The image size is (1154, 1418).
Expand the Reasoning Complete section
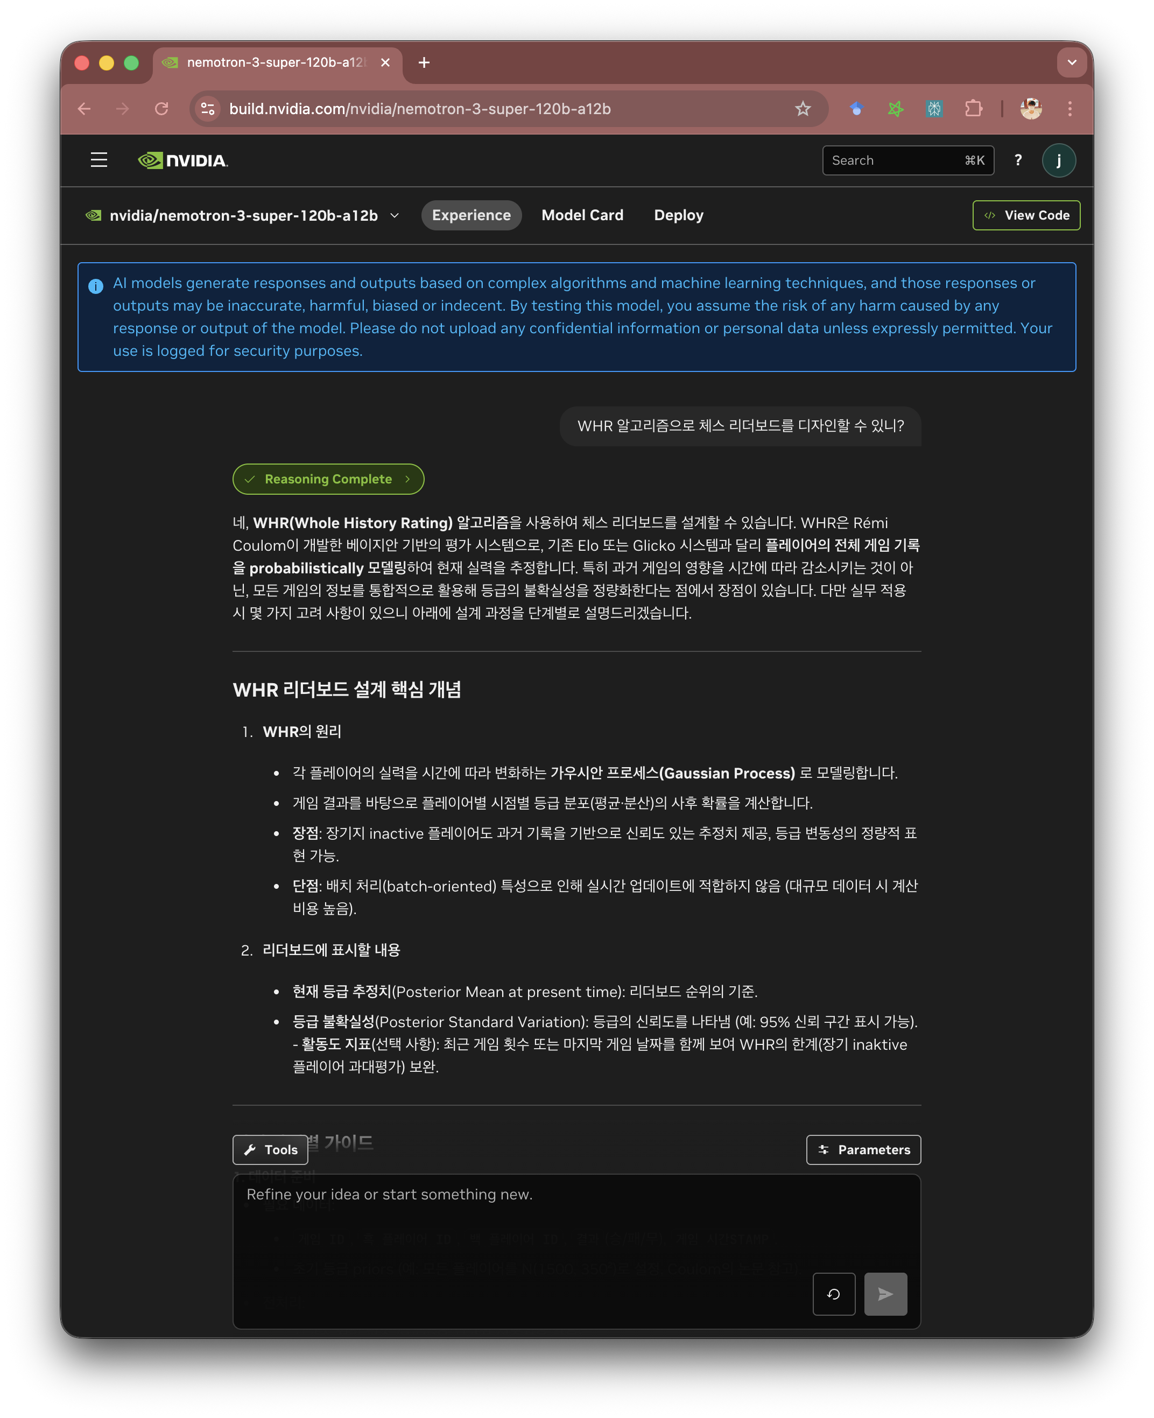tap(328, 479)
